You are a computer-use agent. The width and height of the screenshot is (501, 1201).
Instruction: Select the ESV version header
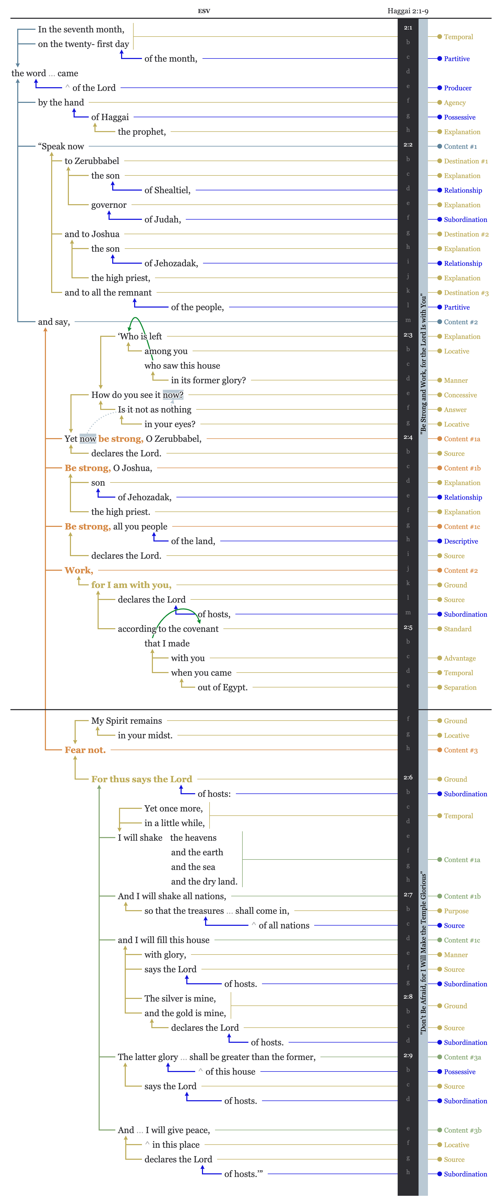[x=204, y=11]
